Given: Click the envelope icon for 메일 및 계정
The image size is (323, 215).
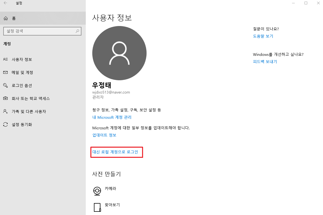Looking at the screenshot, I should click(x=6, y=72).
